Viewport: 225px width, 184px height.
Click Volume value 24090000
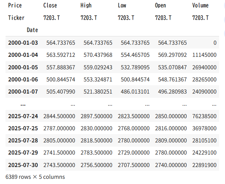click(x=204, y=91)
